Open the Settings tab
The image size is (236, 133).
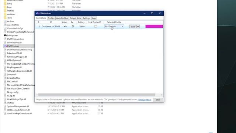pos(87,18)
